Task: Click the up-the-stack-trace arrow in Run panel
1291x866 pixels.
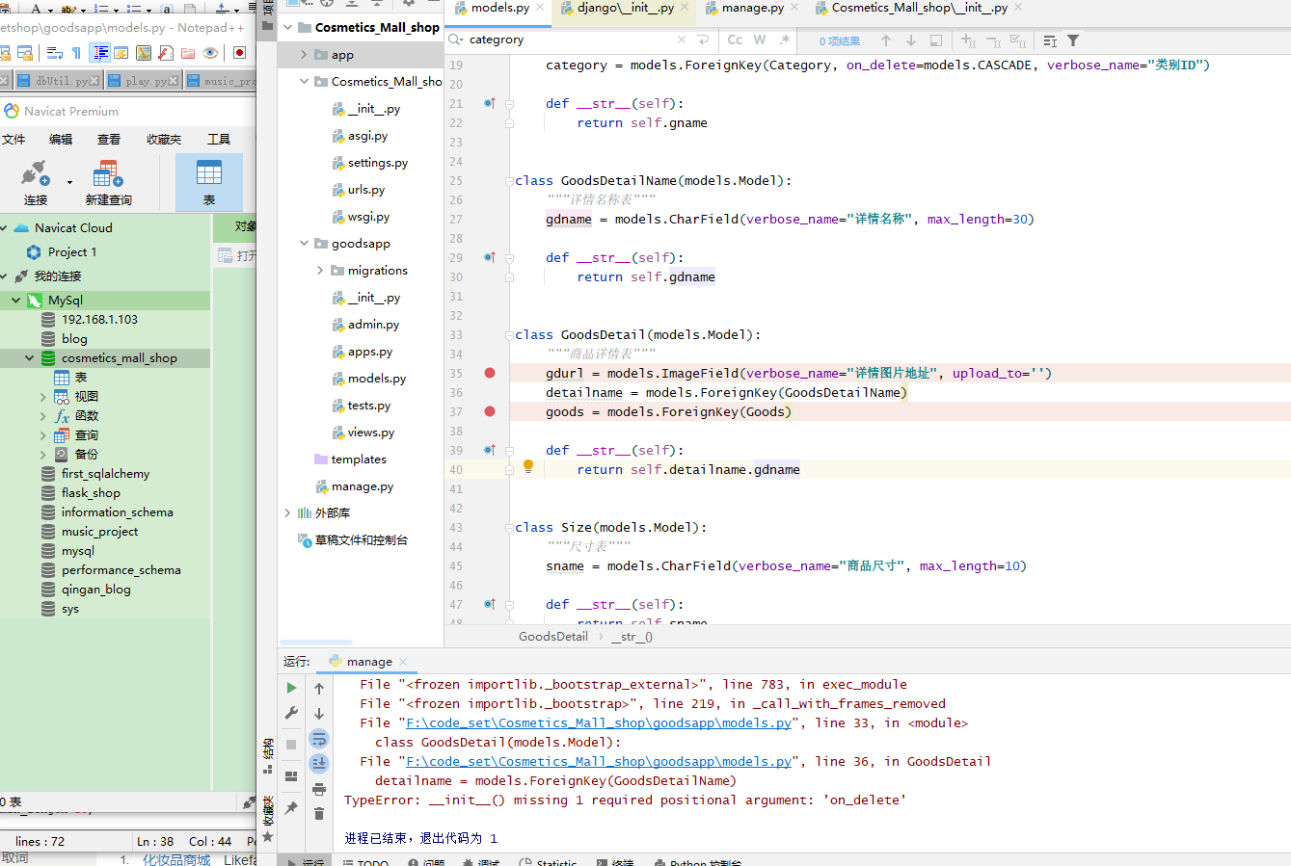Action: point(319,688)
